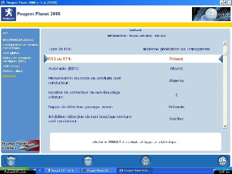Click the value 2 for contacteur count
This screenshot has height=174, width=232.
(x=176, y=95)
